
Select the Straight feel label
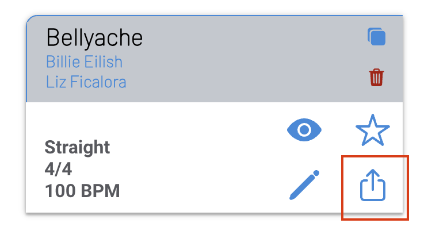click(x=77, y=148)
